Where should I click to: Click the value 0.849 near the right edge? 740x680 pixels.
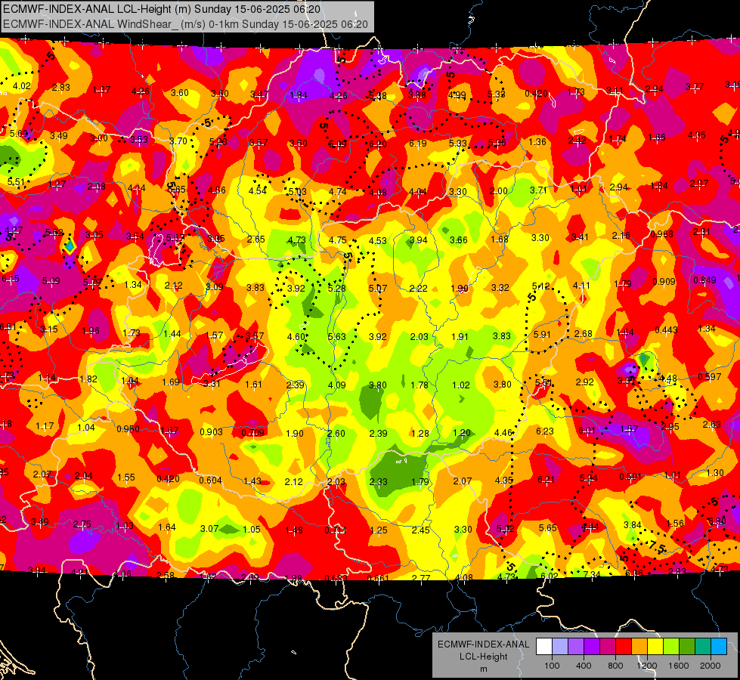(x=704, y=280)
